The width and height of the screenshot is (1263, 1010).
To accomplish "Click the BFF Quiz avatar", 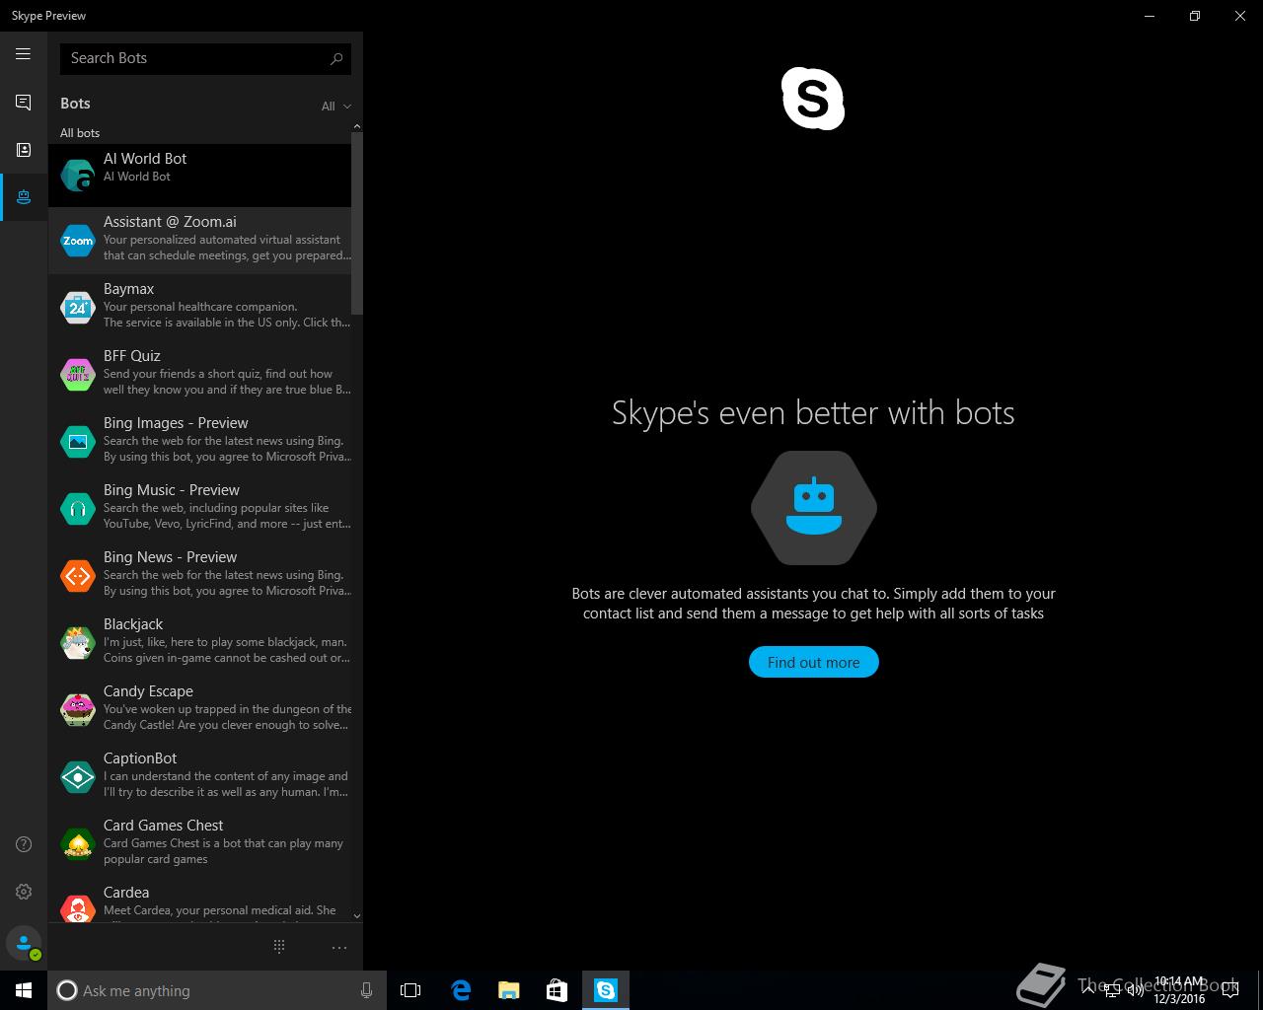I will [x=78, y=375].
